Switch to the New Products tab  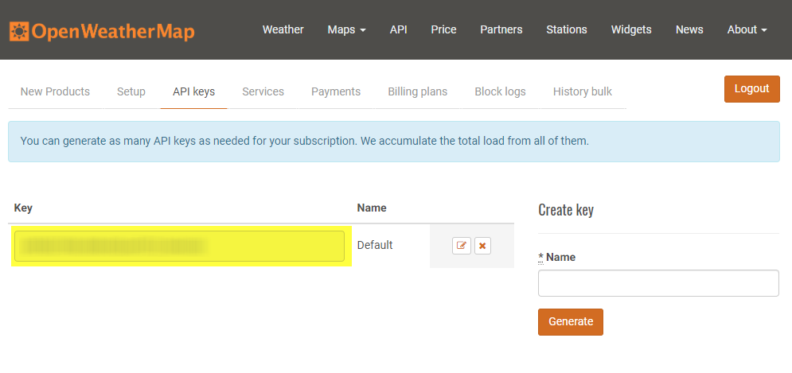tap(55, 91)
